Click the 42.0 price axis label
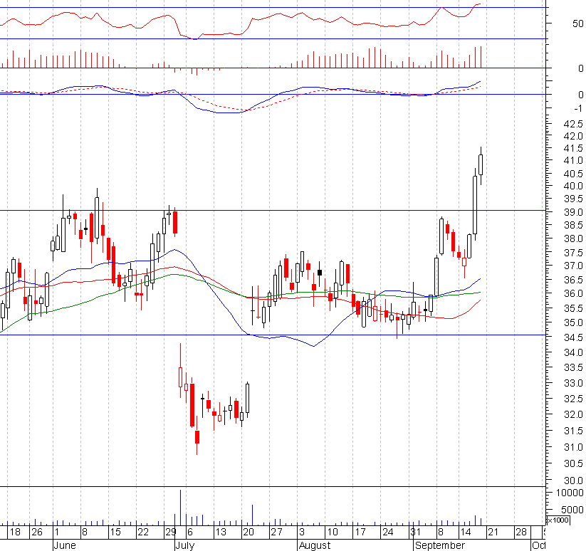The image size is (586, 551). click(573, 136)
